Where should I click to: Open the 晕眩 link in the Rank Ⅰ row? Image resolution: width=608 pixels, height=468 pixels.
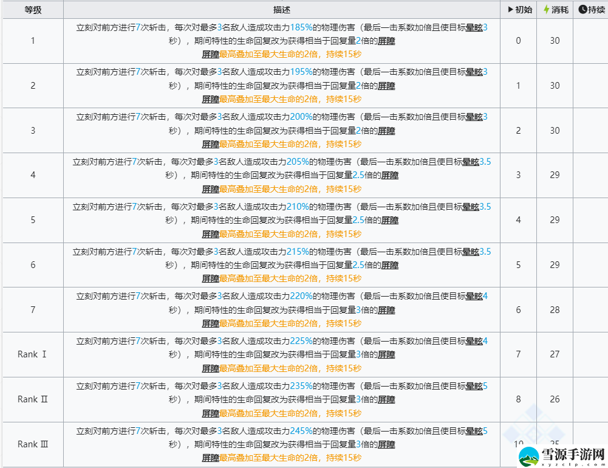(474, 342)
